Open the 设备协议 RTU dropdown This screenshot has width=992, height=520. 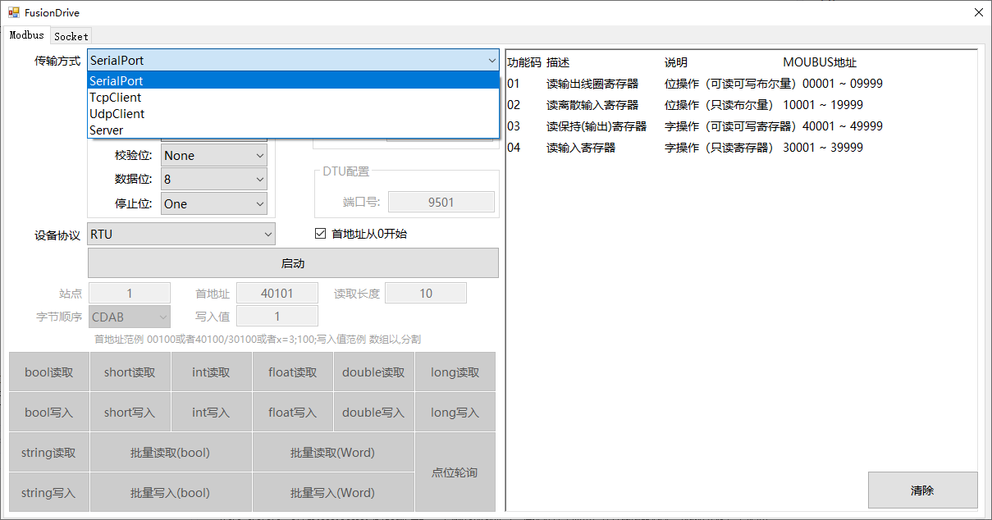click(x=181, y=234)
